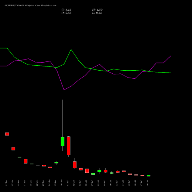192x192 pixels.
Task: Click the 11 Jun date axis label
Action: coord(6,183)
